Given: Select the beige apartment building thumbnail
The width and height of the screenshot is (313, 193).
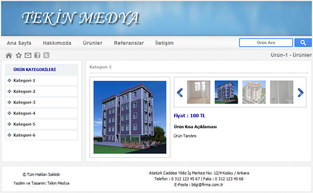Looking at the screenshot, I should [x=254, y=92].
